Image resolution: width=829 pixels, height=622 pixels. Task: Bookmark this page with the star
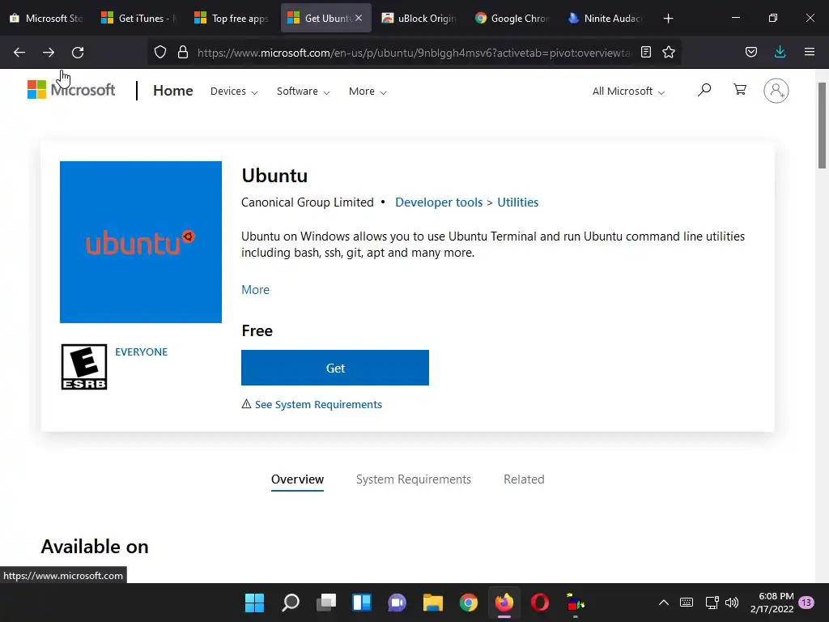point(669,52)
